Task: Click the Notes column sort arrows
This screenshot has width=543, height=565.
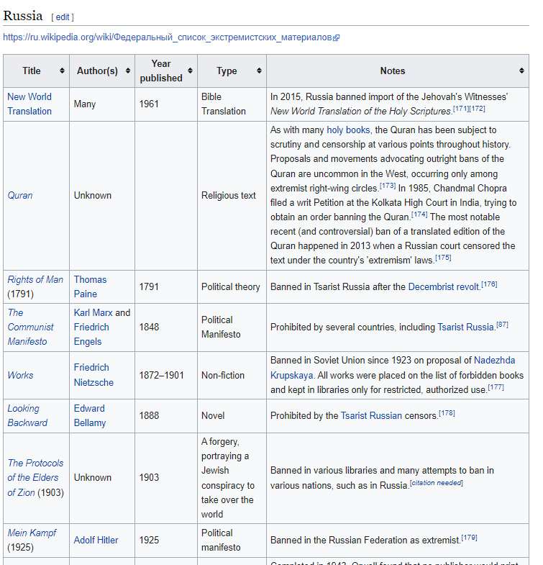Action: [x=521, y=71]
